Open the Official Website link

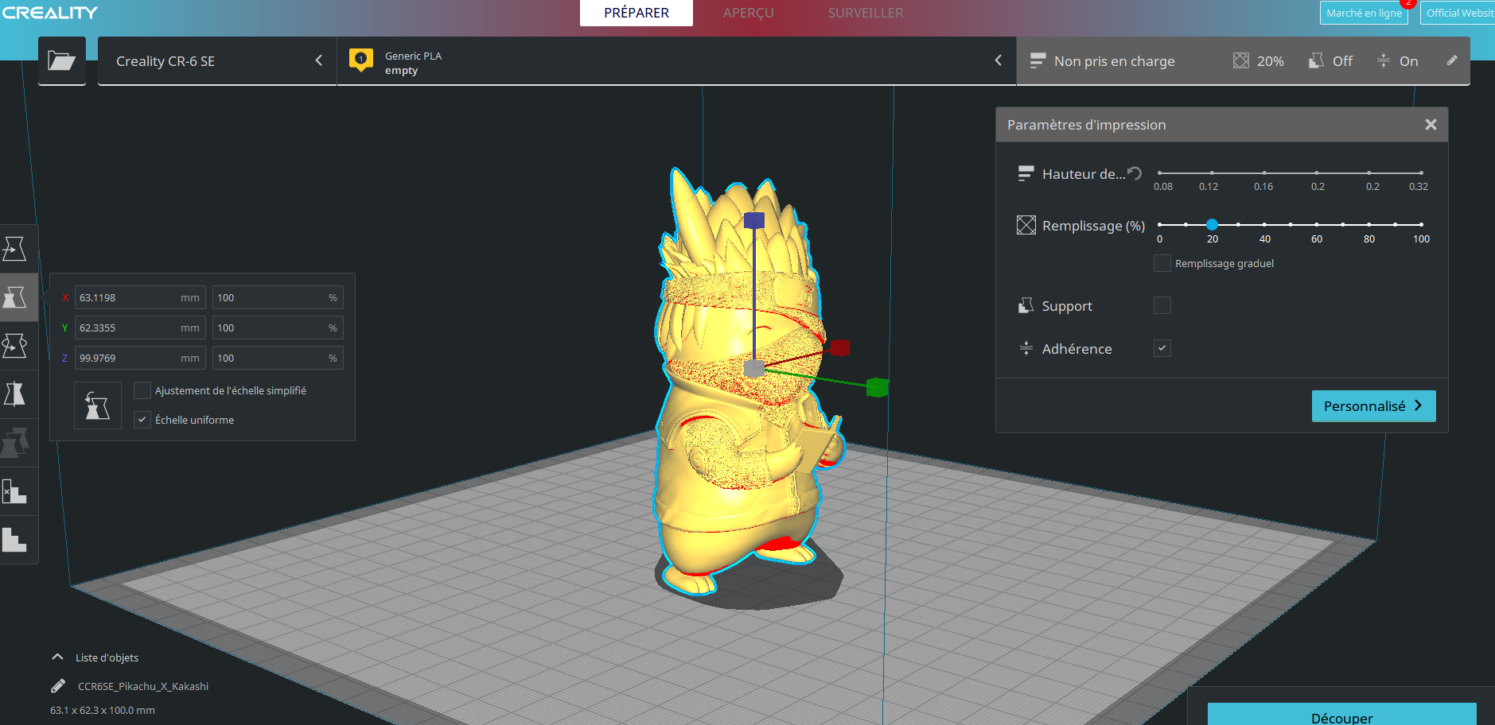1458,13
